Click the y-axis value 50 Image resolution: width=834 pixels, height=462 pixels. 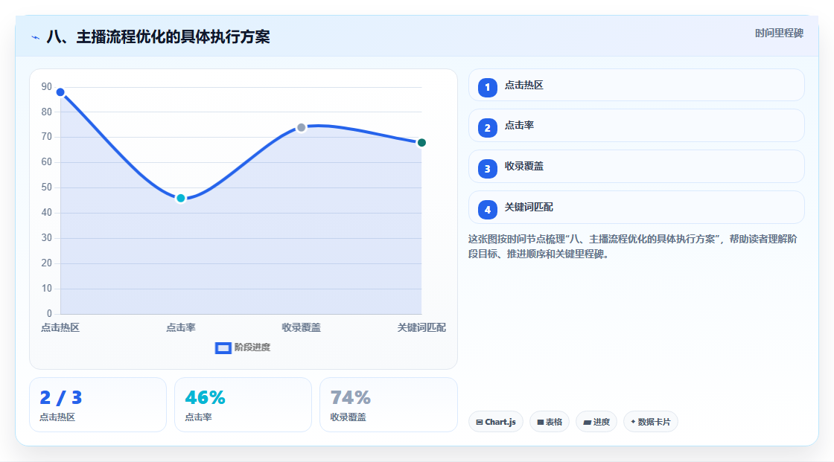[x=47, y=187]
